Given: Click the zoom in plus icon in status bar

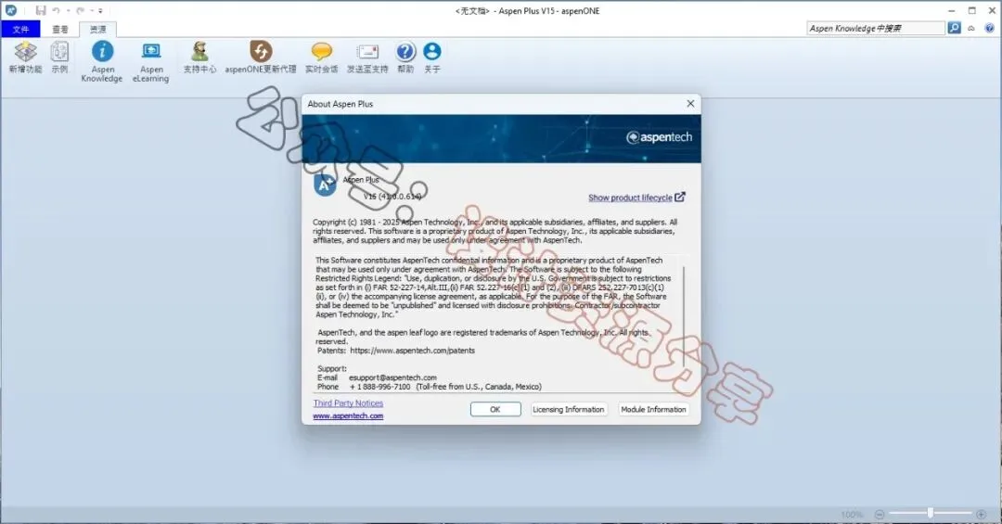Looking at the screenshot, I should [x=981, y=514].
